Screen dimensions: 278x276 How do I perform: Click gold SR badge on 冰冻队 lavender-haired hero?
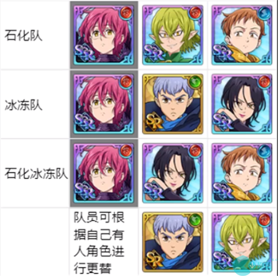pos(155,122)
